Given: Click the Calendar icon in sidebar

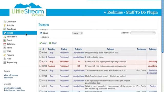Looking at the screenshot, I should [5, 44].
